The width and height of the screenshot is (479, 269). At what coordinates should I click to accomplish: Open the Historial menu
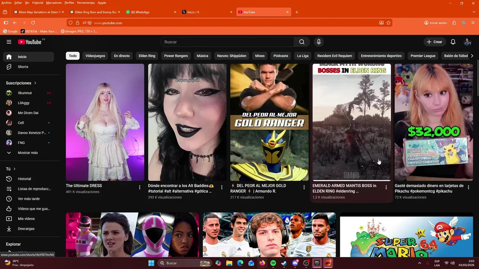(37, 3)
